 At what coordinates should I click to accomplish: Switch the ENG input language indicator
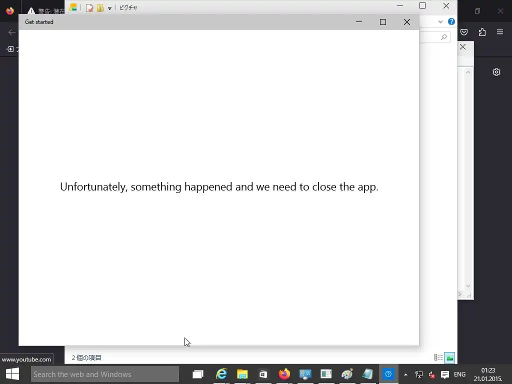click(x=460, y=374)
